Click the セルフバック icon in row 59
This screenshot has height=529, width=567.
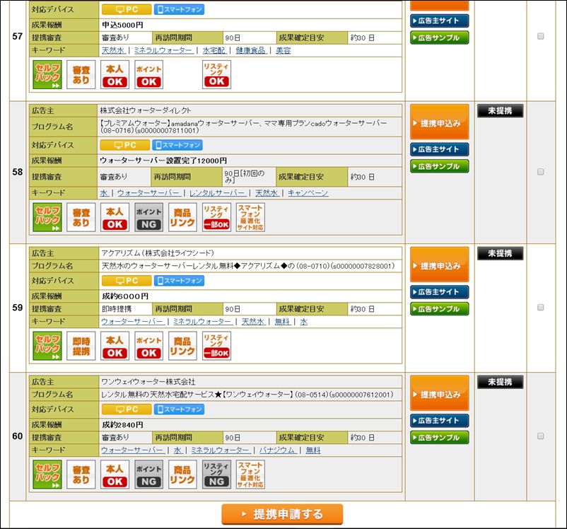[47, 346]
